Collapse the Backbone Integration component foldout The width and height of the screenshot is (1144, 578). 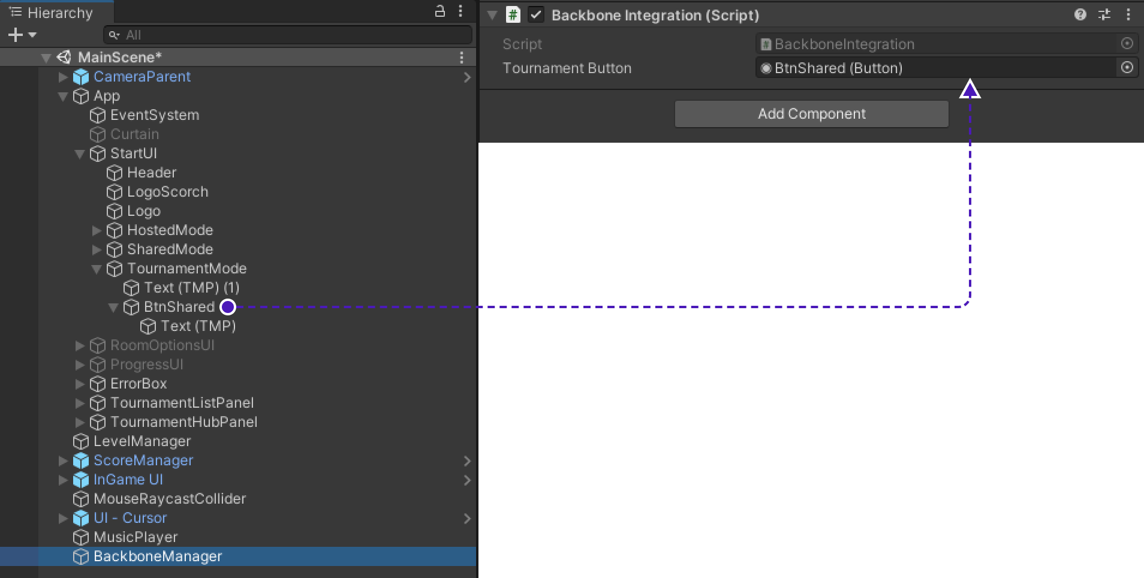pyautogui.click(x=492, y=15)
